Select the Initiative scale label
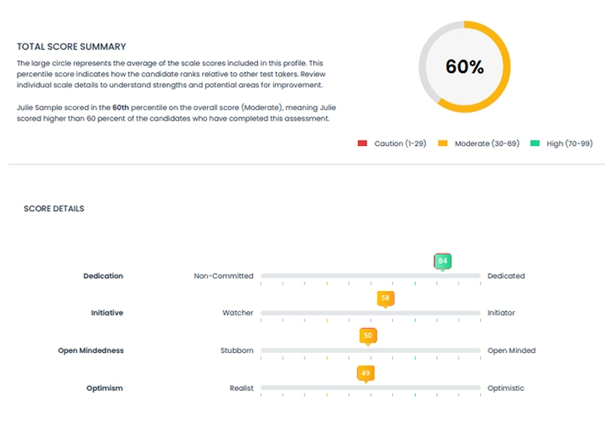 click(107, 313)
